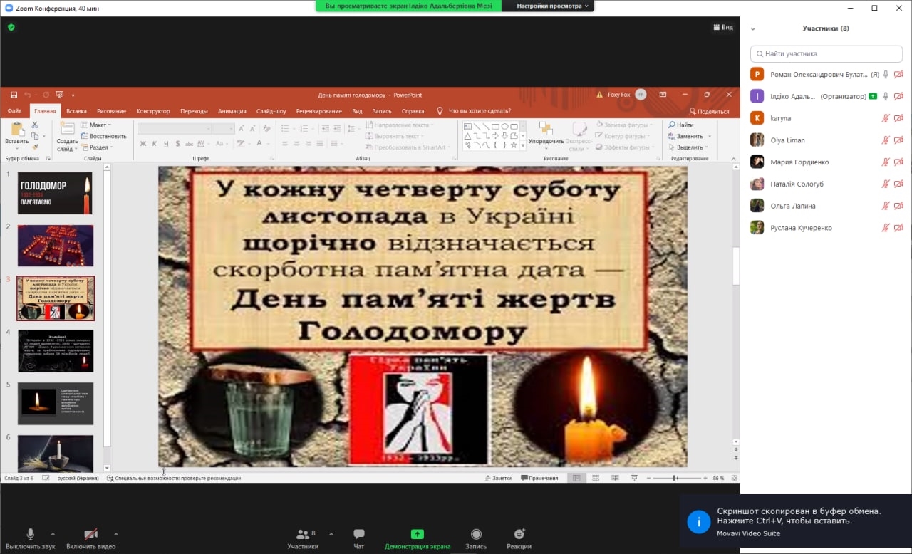Click the Вид view button in Zoom
This screenshot has height=554, width=912.
(722, 27)
